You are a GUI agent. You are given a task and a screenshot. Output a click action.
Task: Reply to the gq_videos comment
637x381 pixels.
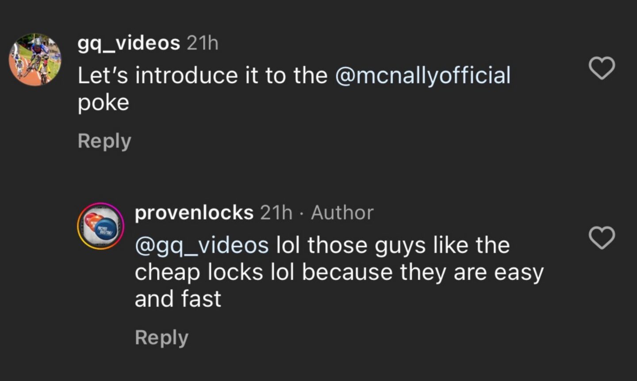(104, 141)
